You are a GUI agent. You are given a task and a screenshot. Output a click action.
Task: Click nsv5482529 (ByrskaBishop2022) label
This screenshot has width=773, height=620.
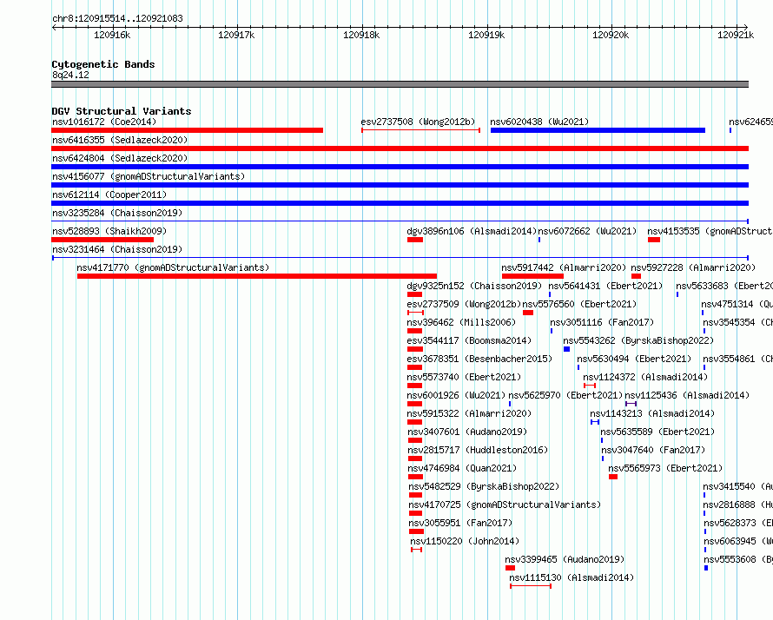(x=484, y=486)
